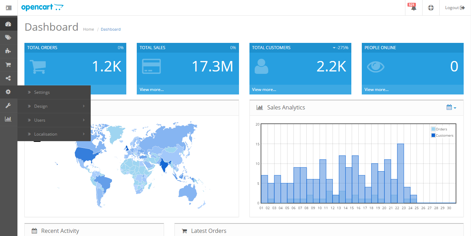Open the Extensions sidebar icon
This screenshot has height=236, width=471.
click(x=9, y=51)
